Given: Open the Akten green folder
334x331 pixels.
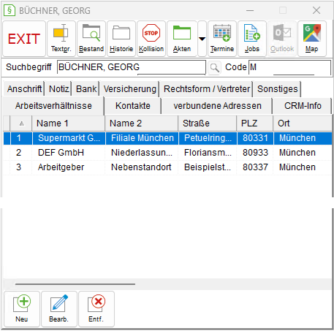Looking at the screenshot, I should pos(182,39).
